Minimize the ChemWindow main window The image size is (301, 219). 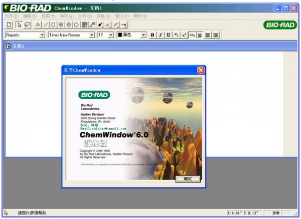coord(278,8)
